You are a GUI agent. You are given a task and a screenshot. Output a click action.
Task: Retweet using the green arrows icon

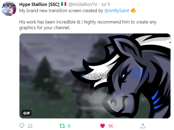(x=62, y=126)
